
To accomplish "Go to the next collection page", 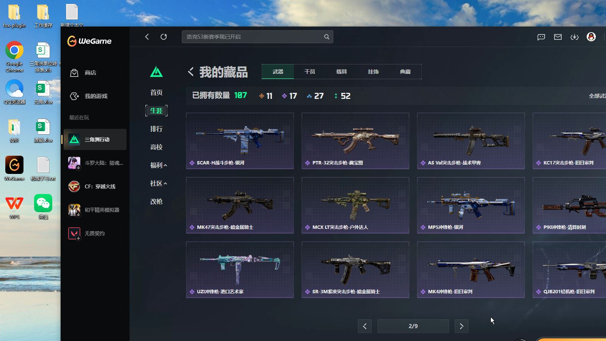I will 461,326.
